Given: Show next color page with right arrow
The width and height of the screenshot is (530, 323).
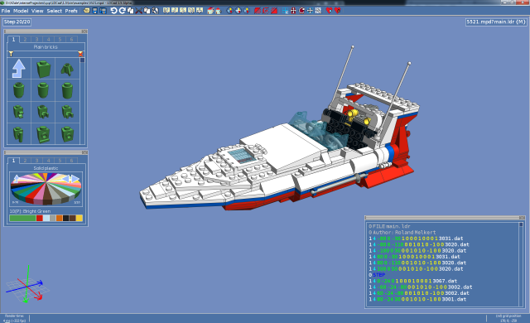Looking at the screenshot, I should click(x=75, y=178).
